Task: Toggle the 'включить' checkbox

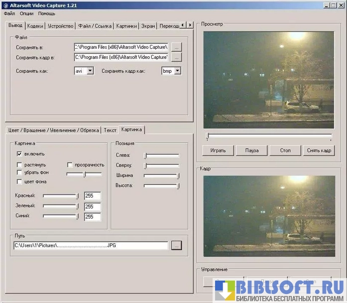Action: click(x=19, y=154)
